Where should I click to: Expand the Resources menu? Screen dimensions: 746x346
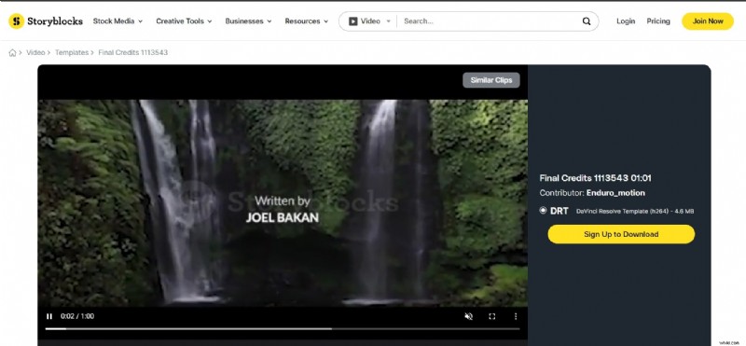[x=307, y=21]
